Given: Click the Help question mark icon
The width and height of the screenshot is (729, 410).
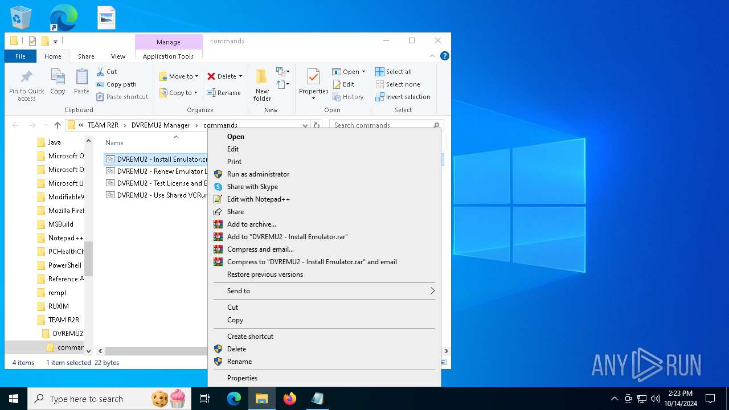Looking at the screenshot, I should coord(445,56).
